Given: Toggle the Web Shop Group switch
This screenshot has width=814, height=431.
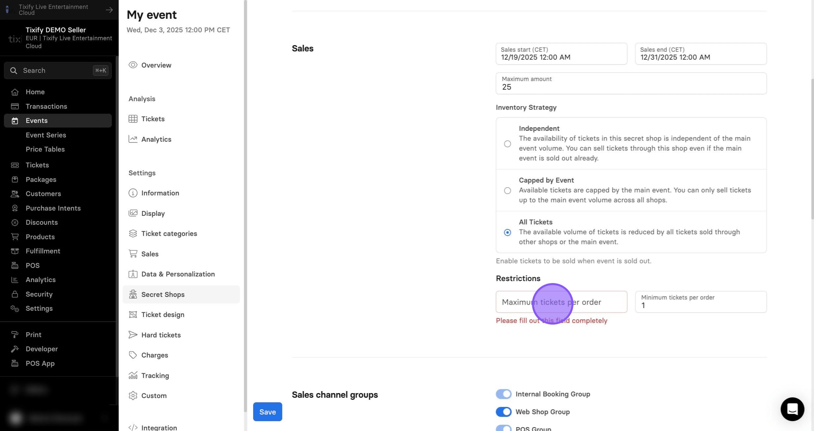Looking at the screenshot, I should click(x=504, y=412).
